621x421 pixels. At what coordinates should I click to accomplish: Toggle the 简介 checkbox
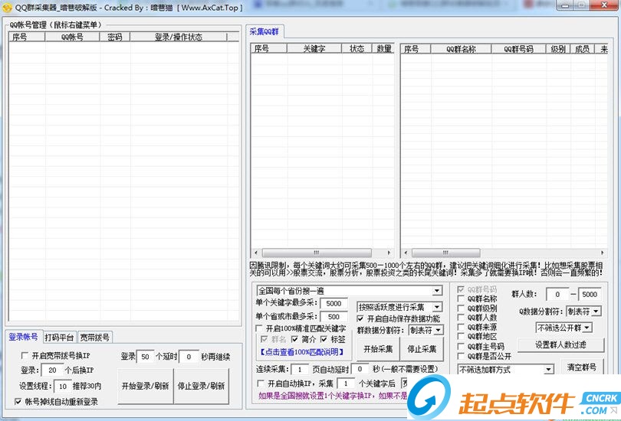point(294,339)
